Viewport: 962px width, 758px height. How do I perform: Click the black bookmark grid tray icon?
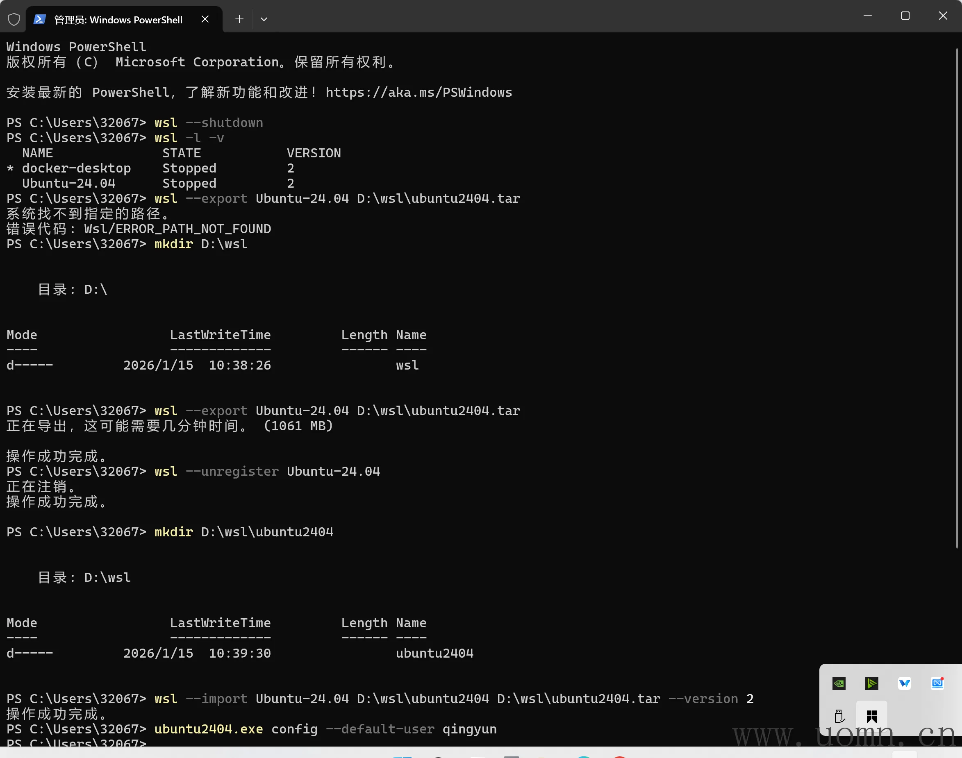(x=871, y=716)
